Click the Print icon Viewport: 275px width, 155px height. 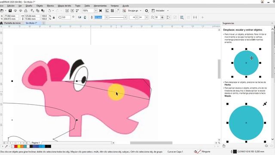point(26,11)
